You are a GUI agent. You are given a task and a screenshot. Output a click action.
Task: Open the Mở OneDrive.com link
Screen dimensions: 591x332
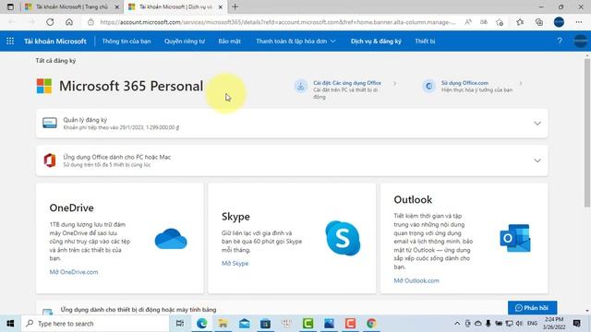click(74, 272)
